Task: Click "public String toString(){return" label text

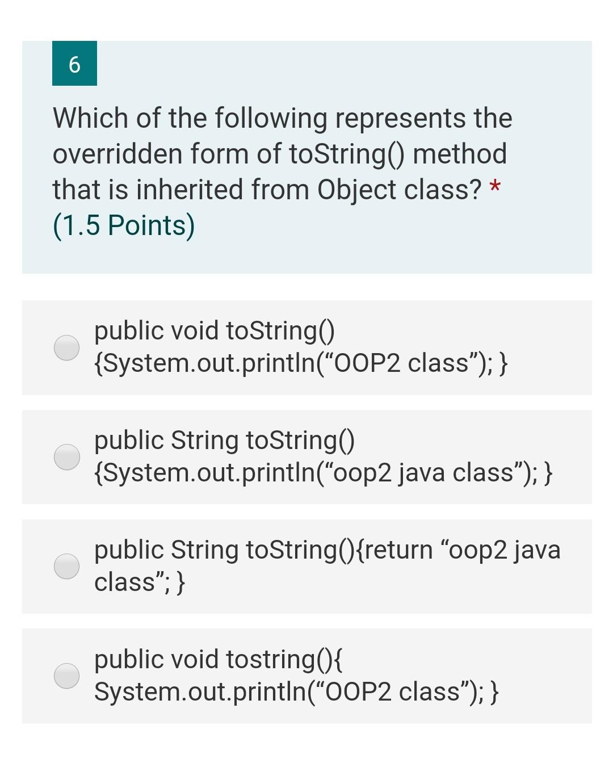Action: pyautogui.click(x=263, y=550)
